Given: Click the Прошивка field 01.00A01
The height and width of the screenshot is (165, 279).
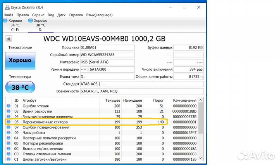Looking at the screenshot, I should click(107, 48).
